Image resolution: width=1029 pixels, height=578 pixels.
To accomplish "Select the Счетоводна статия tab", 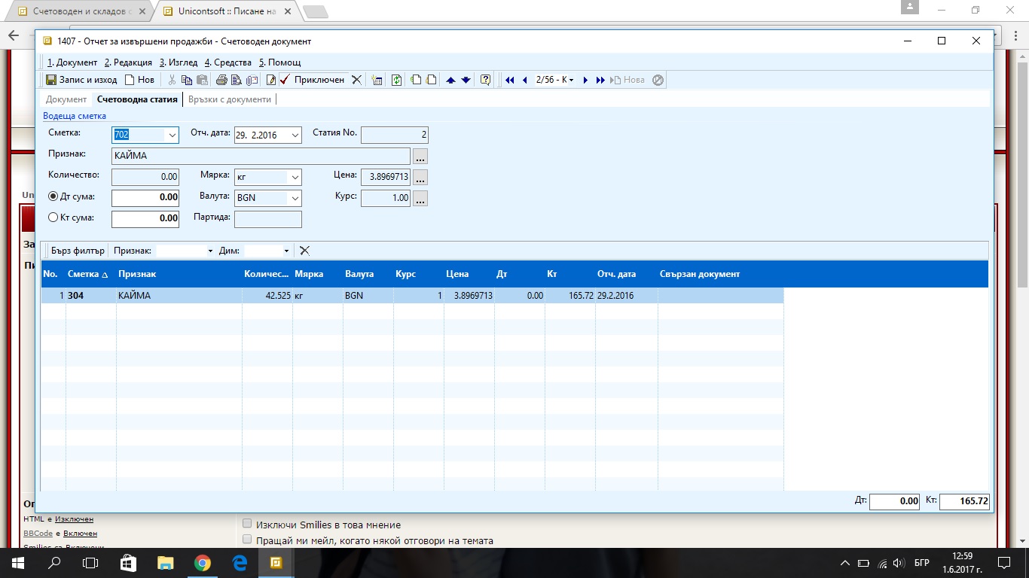I will [x=137, y=99].
